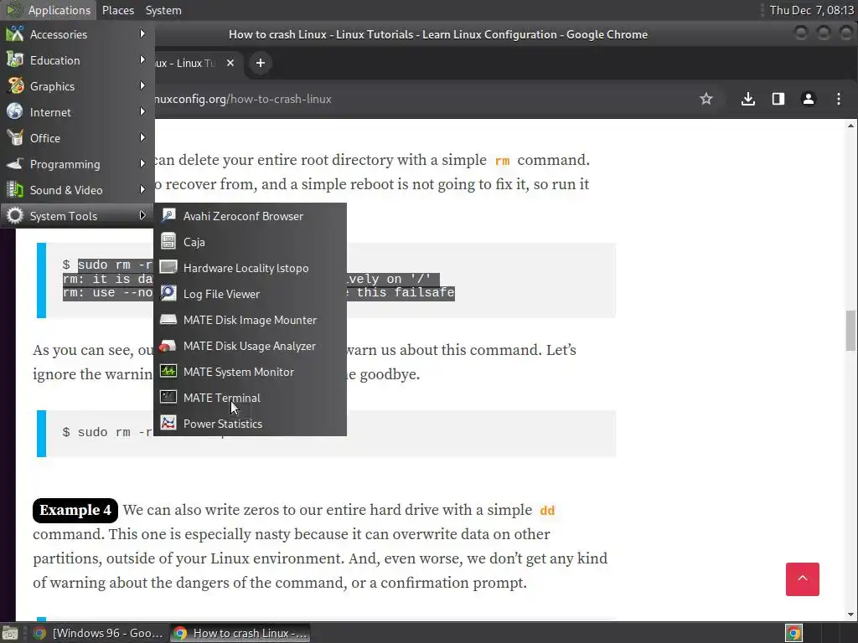The width and height of the screenshot is (858, 643).
Task: Click the scrollbar down arrow
Action: tap(850, 614)
